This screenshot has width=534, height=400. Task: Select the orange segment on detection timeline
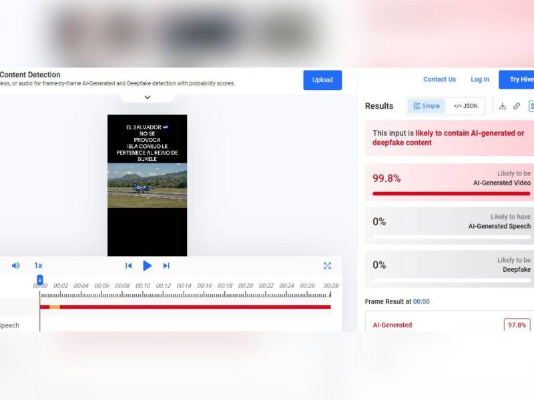[x=55, y=307]
